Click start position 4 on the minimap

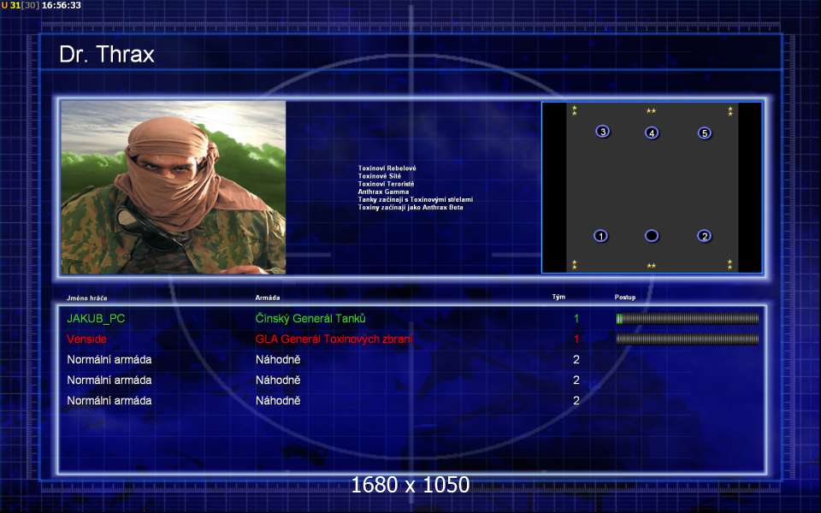(x=652, y=133)
